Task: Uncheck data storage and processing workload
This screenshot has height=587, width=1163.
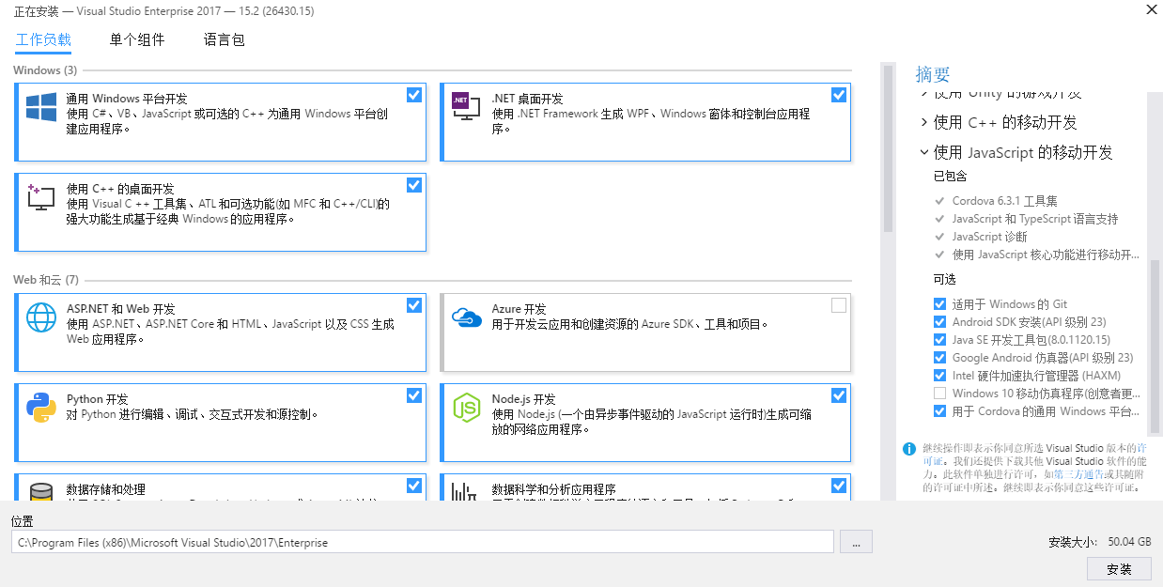Action: click(414, 486)
